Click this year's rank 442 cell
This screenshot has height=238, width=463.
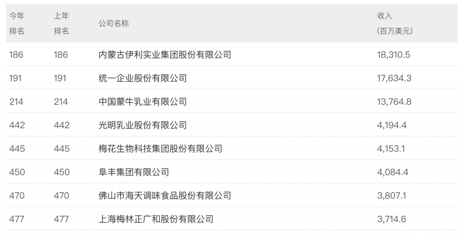pyautogui.click(x=17, y=125)
